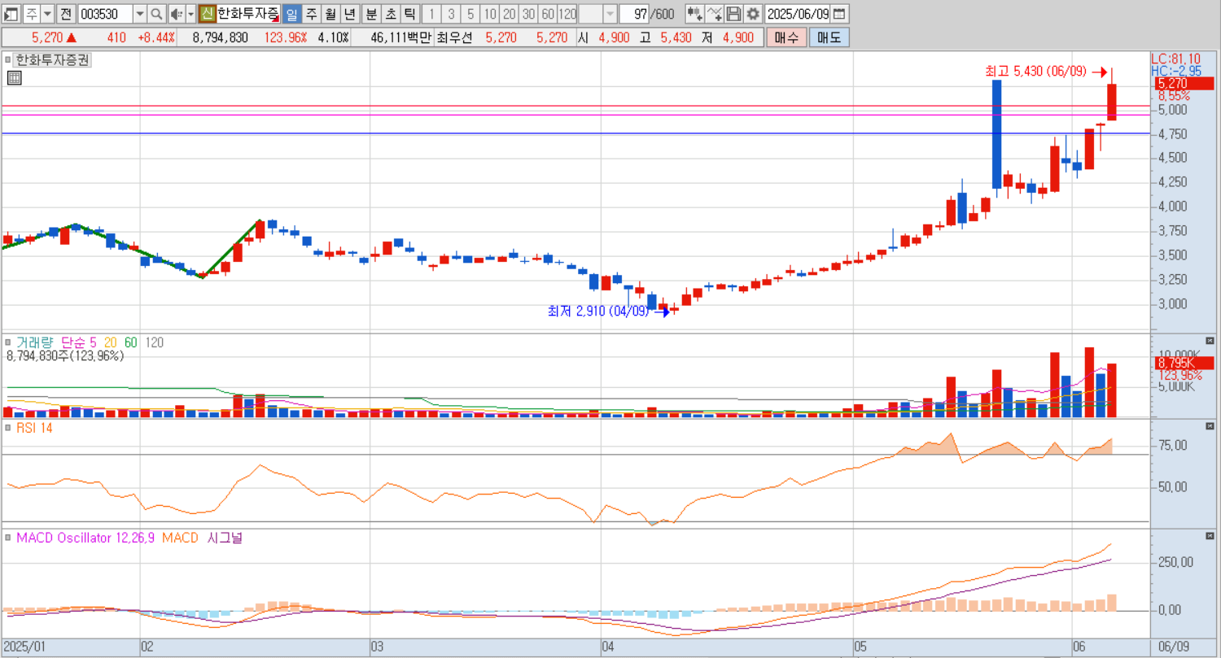Open the calendar date picker icon
The height and width of the screenshot is (658, 1221).
point(839,14)
